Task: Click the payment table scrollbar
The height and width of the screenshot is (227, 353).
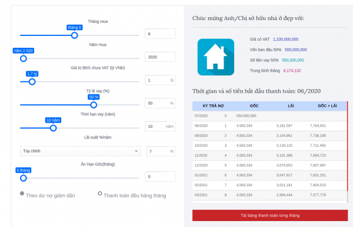Action: (347, 152)
